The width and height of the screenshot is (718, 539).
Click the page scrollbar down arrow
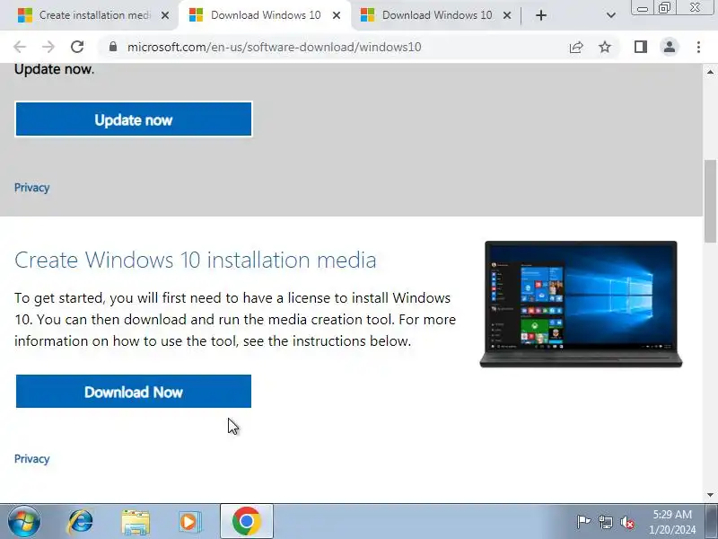pyautogui.click(x=710, y=495)
